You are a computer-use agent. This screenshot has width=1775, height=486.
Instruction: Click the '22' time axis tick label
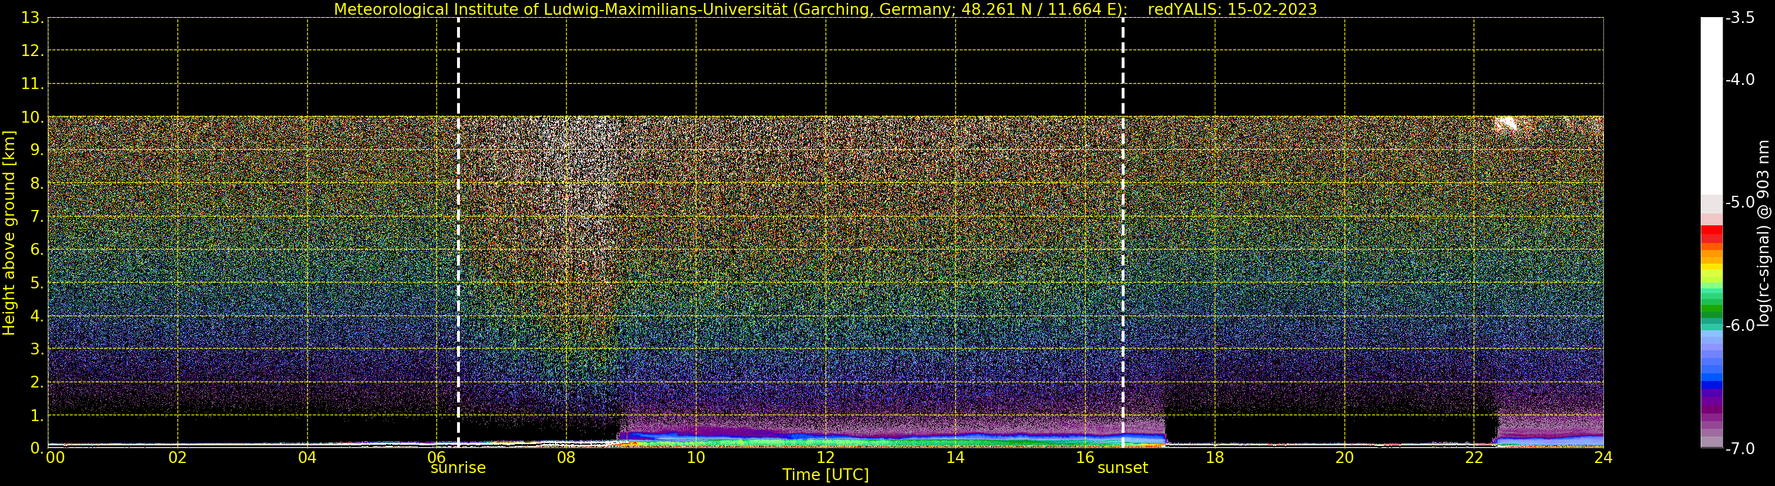(1474, 458)
